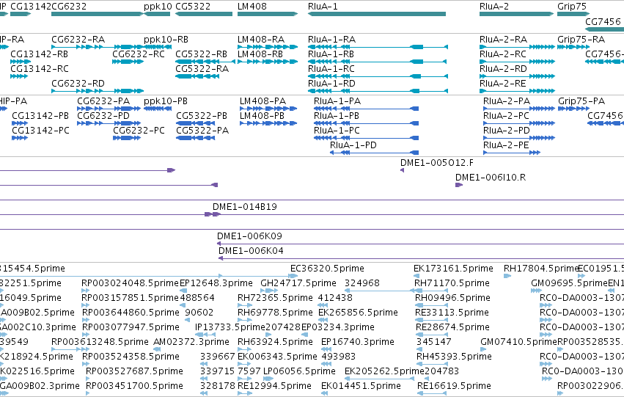Click the CG5322 gene bar
This screenshot has width=624, height=397.
[204, 14]
